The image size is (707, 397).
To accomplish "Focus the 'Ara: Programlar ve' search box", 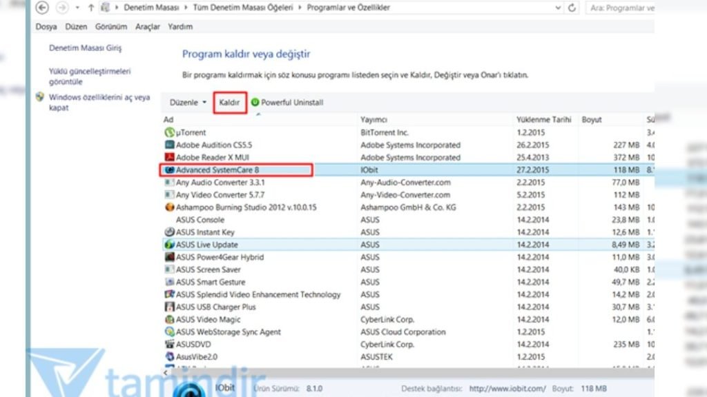I will click(621, 8).
